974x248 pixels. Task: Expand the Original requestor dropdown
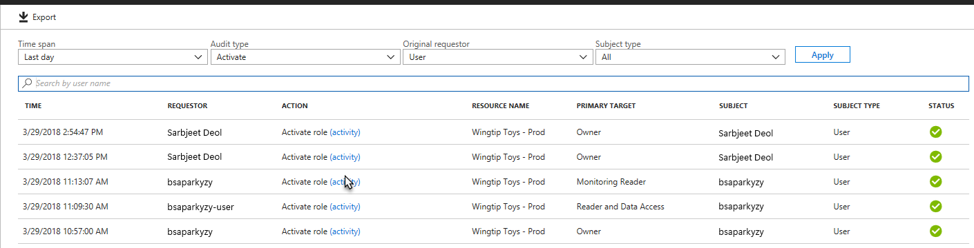pyautogui.click(x=497, y=57)
